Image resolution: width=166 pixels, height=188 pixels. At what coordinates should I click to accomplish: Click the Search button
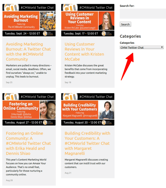pyautogui.click(x=125, y=24)
